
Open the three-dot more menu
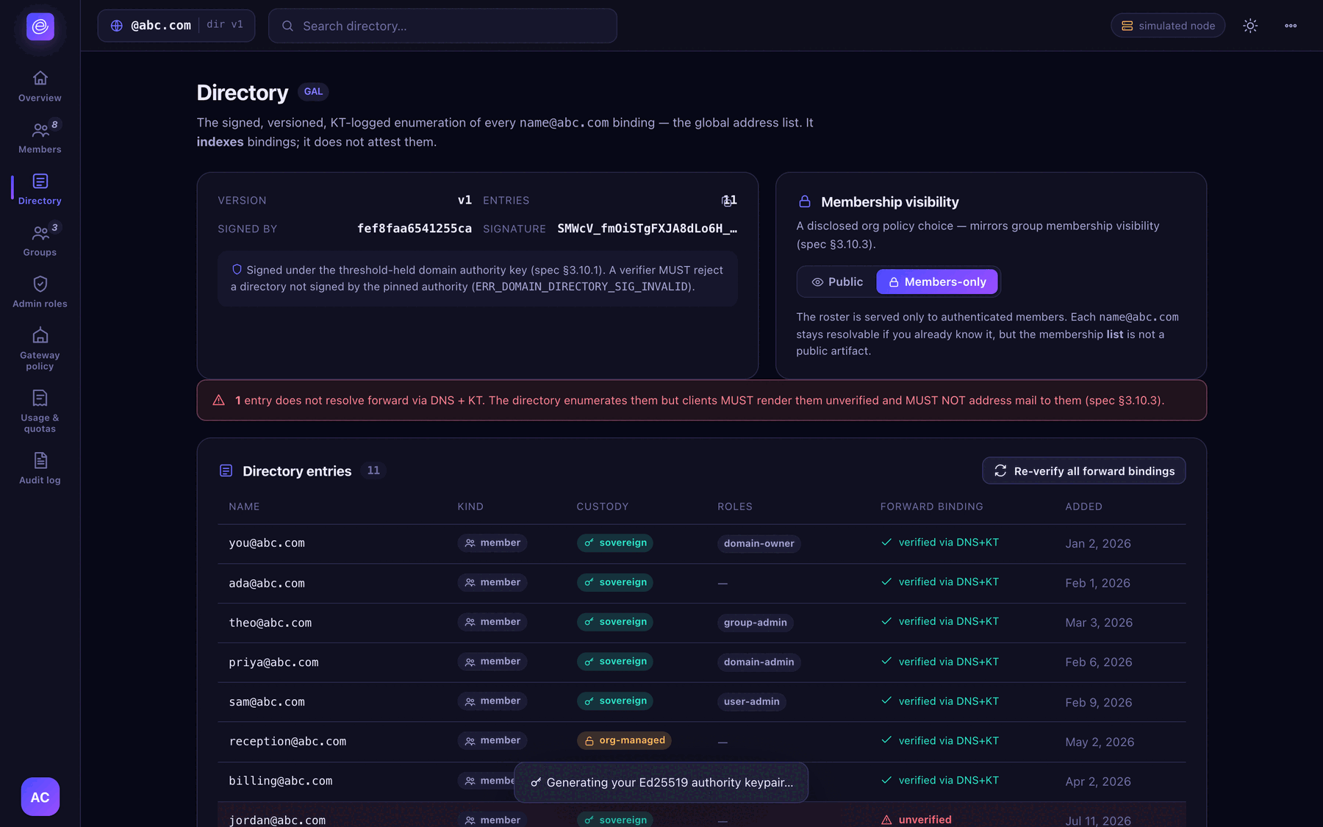point(1291,26)
